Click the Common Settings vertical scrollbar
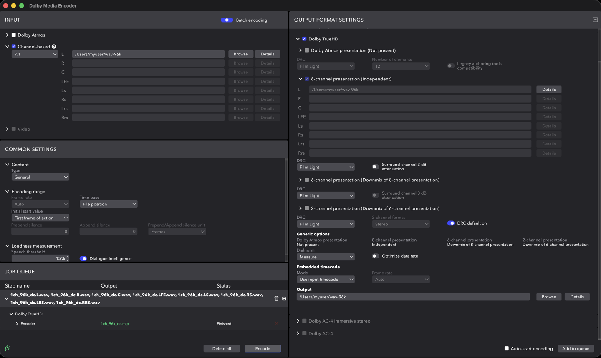 286,206
